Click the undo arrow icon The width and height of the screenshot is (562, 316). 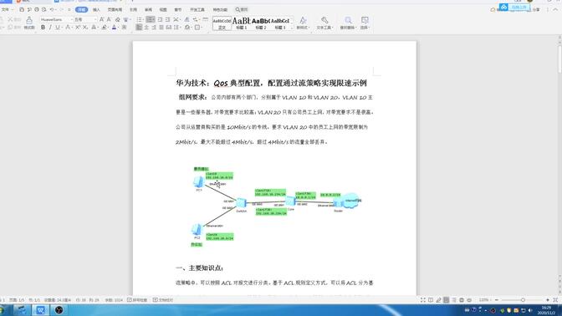pos(52,10)
